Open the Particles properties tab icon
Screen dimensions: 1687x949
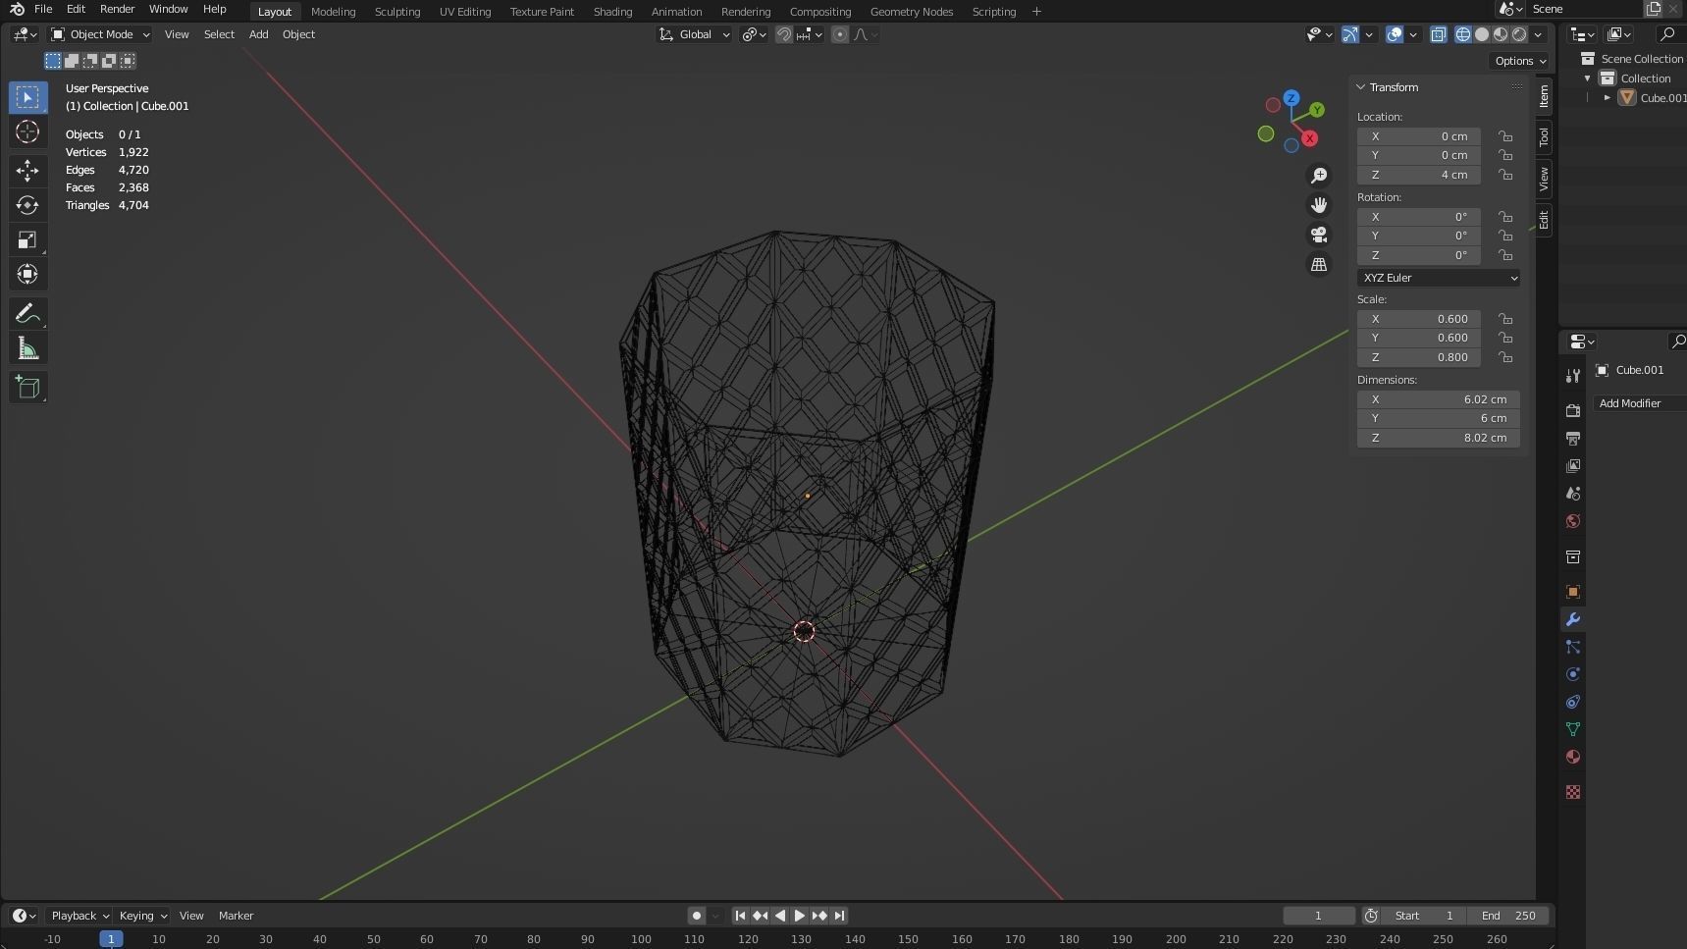click(1573, 647)
